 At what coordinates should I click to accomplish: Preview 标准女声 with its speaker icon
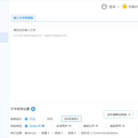click(43, 126)
